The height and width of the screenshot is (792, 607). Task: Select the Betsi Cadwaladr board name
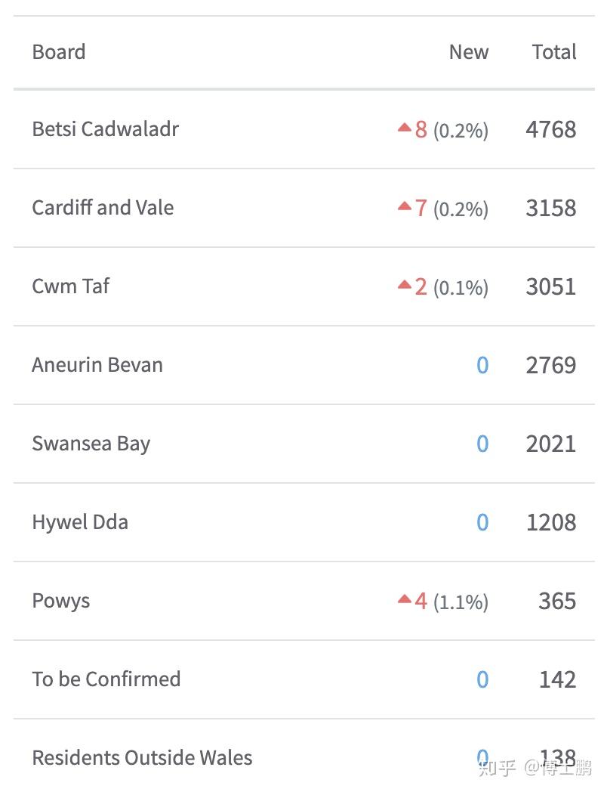pyautogui.click(x=105, y=129)
